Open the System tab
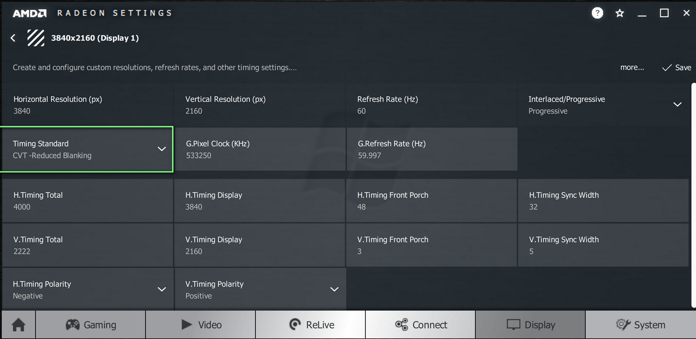696x339 pixels. (640, 325)
